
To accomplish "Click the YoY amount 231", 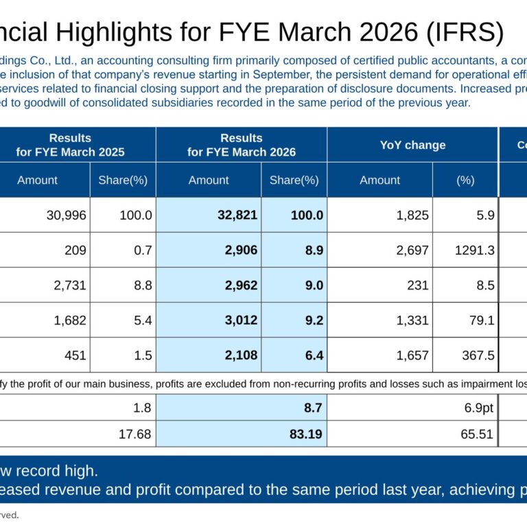I will tap(418, 285).
